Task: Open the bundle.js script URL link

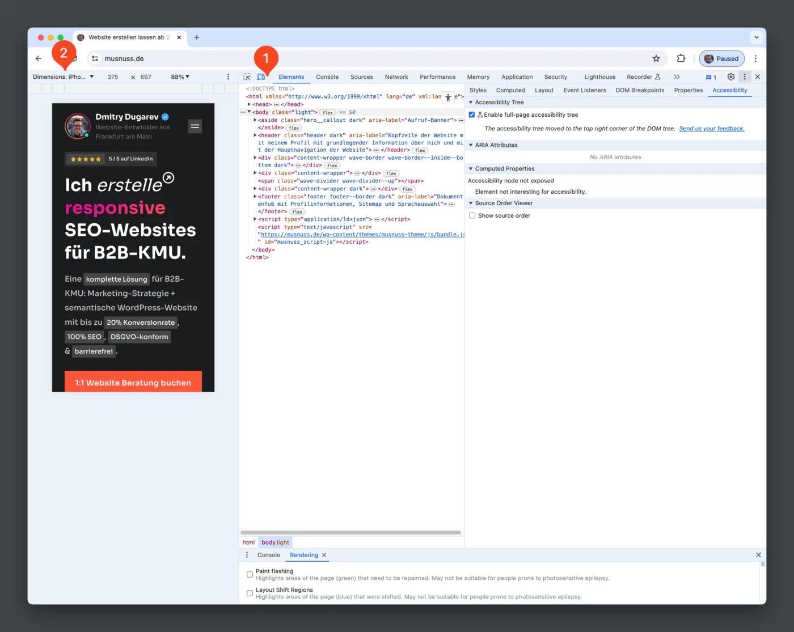Action: (362, 235)
